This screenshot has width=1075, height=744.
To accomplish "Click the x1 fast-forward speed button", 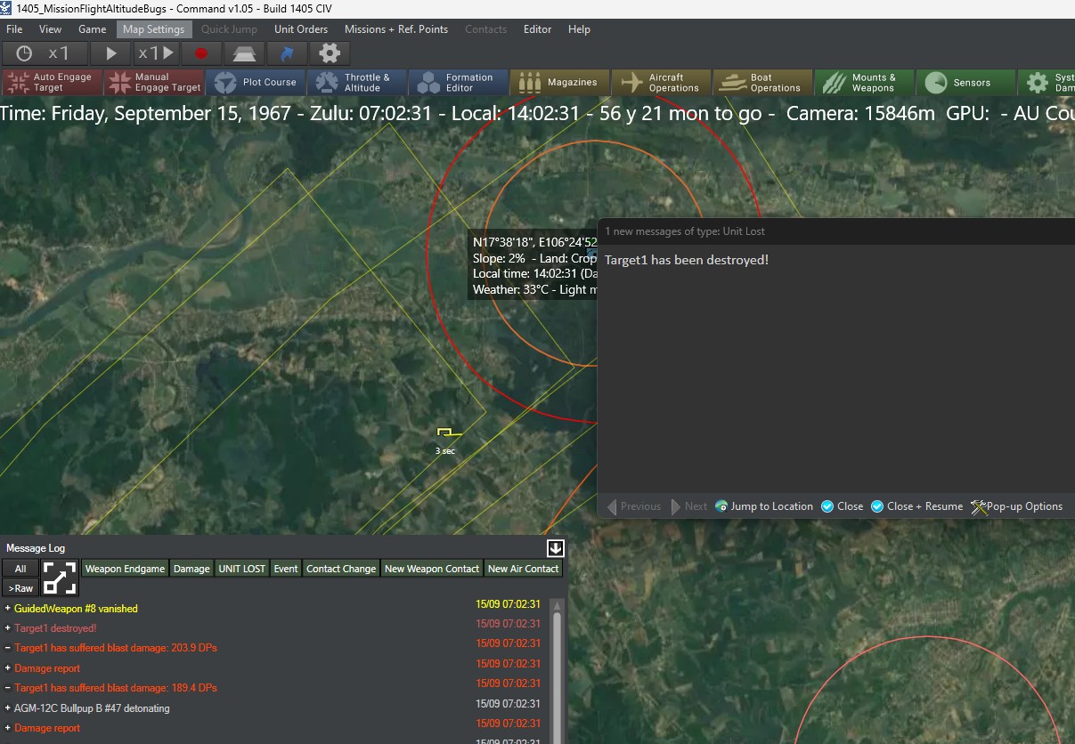I will [x=156, y=53].
